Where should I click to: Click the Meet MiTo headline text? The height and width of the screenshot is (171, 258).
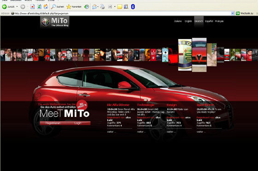(64, 113)
